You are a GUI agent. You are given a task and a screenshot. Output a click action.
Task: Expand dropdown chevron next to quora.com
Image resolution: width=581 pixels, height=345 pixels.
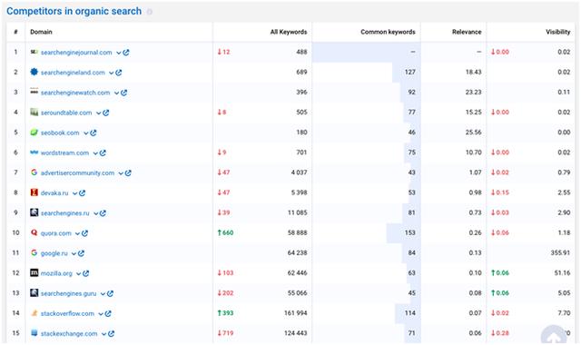pos(77,233)
